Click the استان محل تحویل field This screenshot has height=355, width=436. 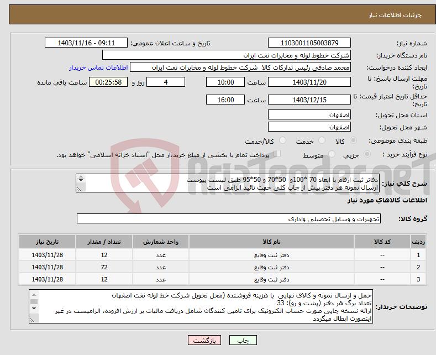pos(309,114)
